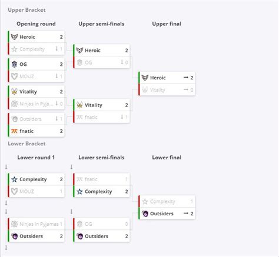
Task: Click Complexity star logo in Lower round 1
Action: coord(14,179)
